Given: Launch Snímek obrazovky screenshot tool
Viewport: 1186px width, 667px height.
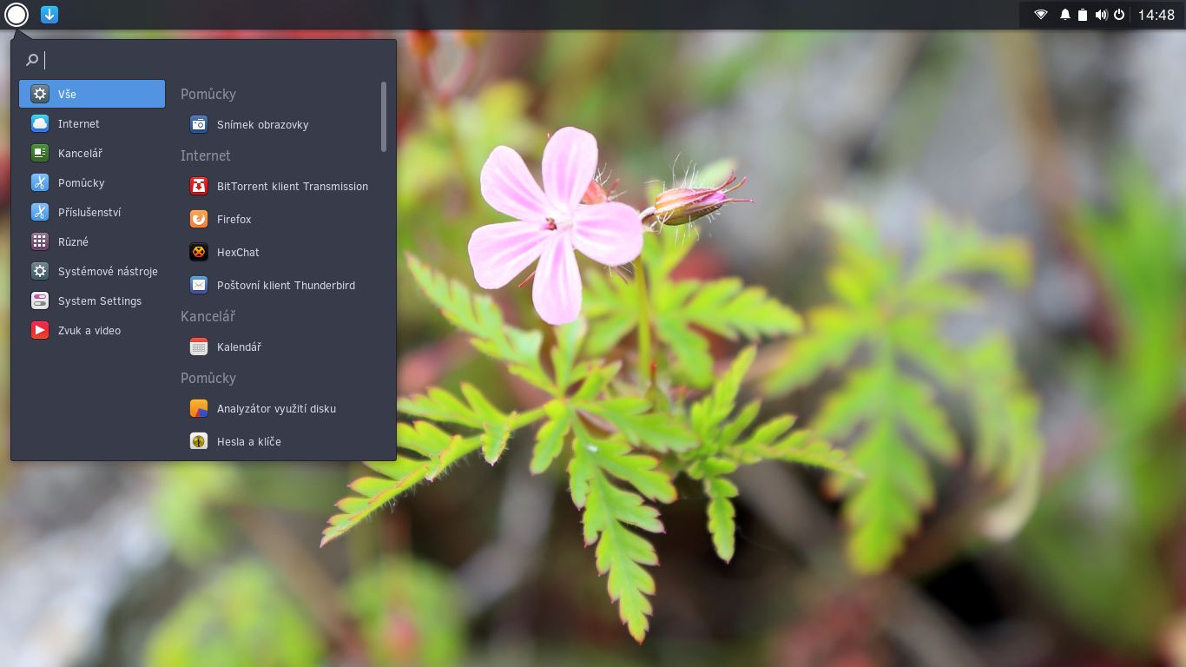Looking at the screenshot, I should tap(278, 124).
